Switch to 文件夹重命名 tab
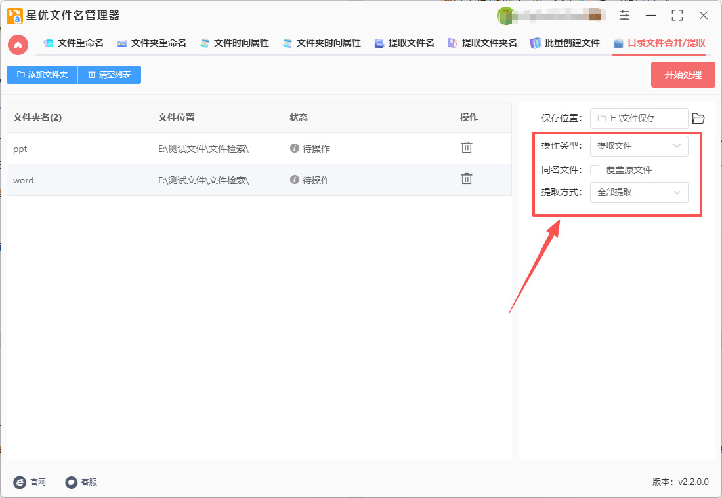The image size is (722, 498). 152,43
